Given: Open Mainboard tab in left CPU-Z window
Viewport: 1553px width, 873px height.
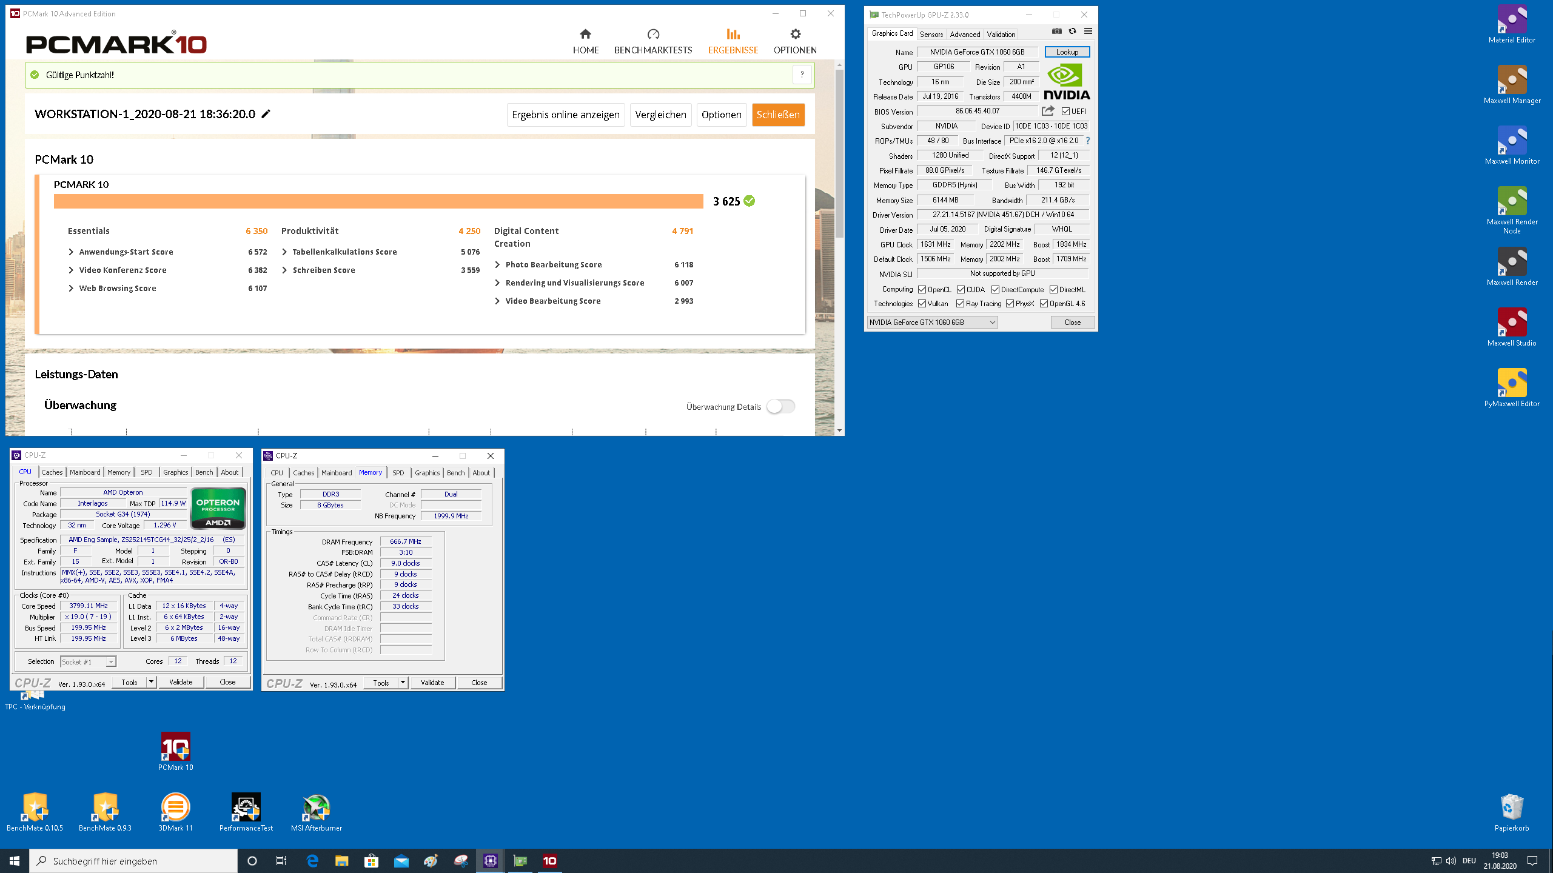Looking at the screenshot, I should [85, 472].
